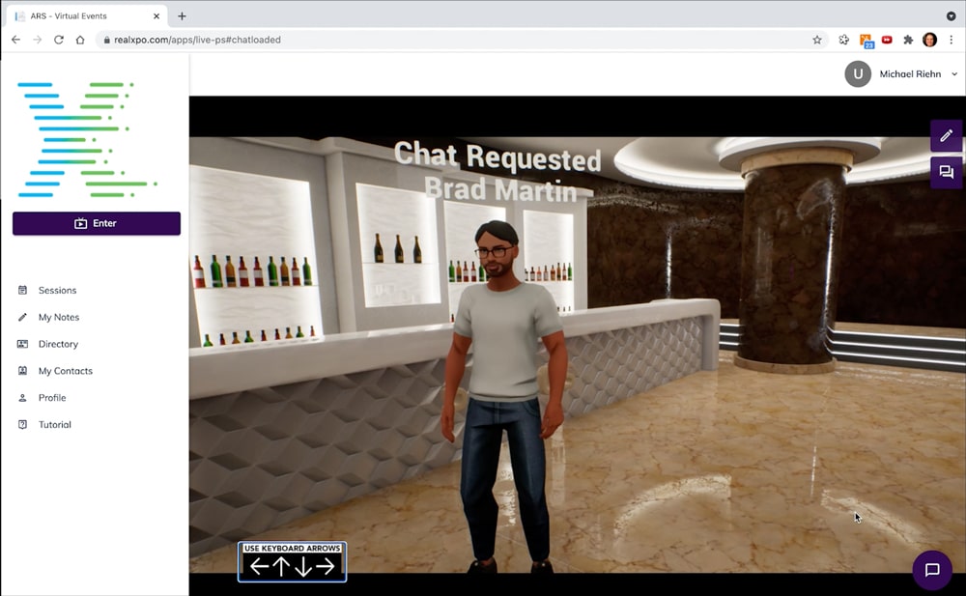
Task: Open the round chat bubble button
Action: [x=931, y=570]
